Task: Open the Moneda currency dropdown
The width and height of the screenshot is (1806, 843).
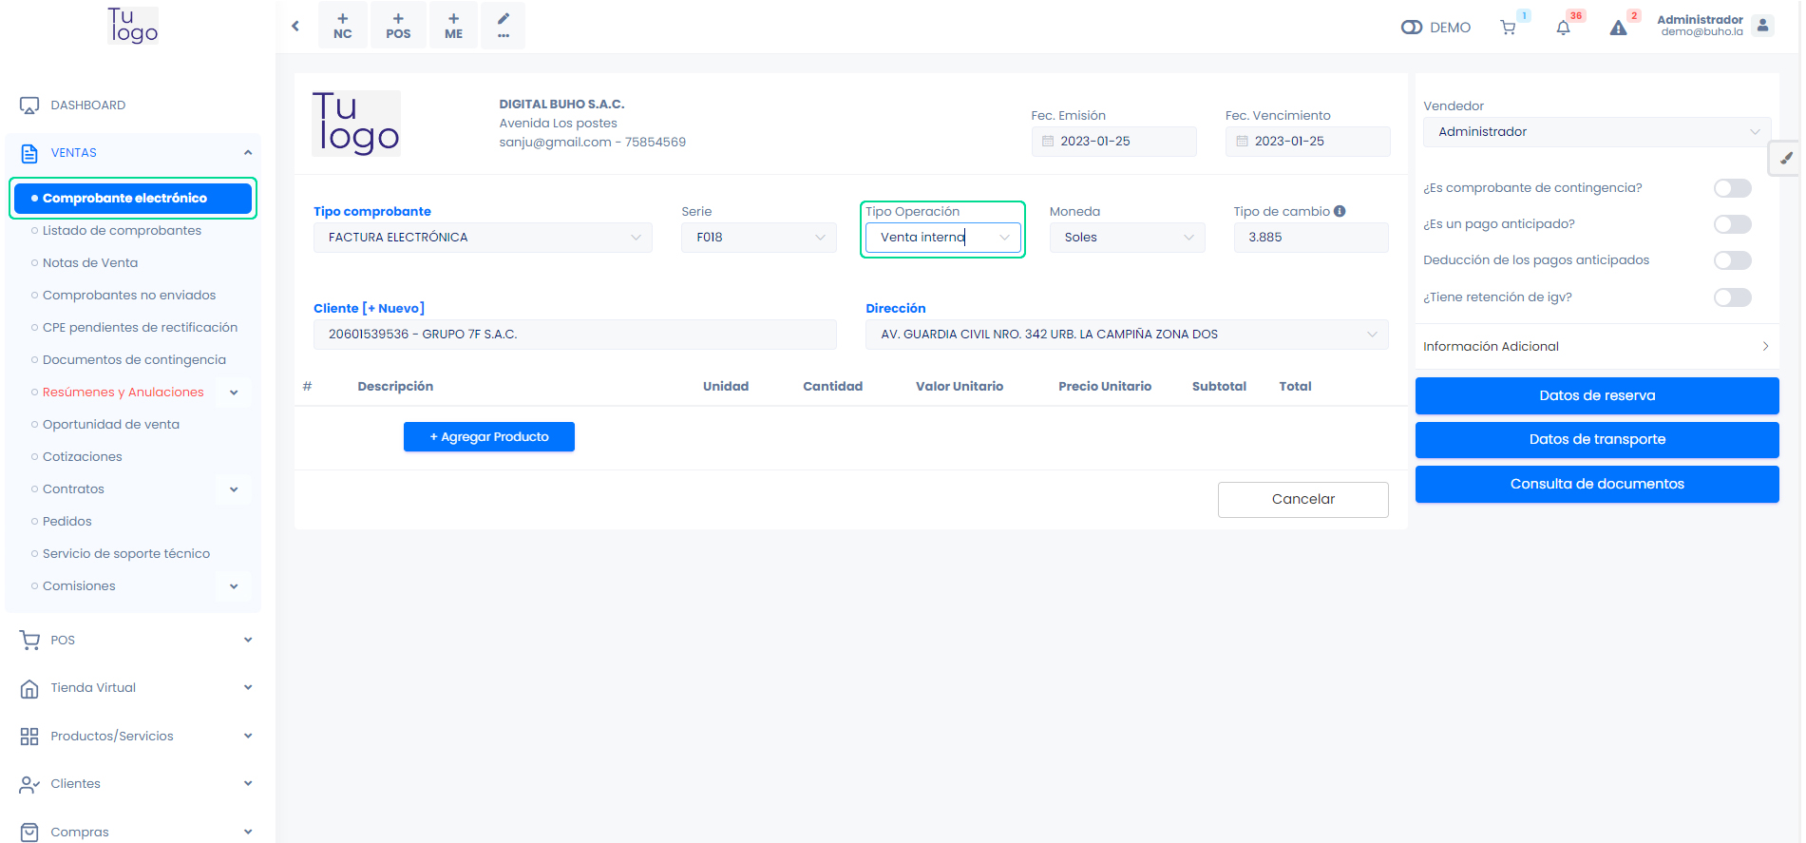Action: pyautogui.click(x=1127, y=238)
